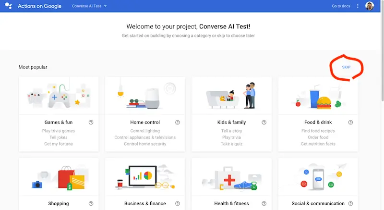Show help for Home control category
The image size is (384, 210).
coord(177,122)
